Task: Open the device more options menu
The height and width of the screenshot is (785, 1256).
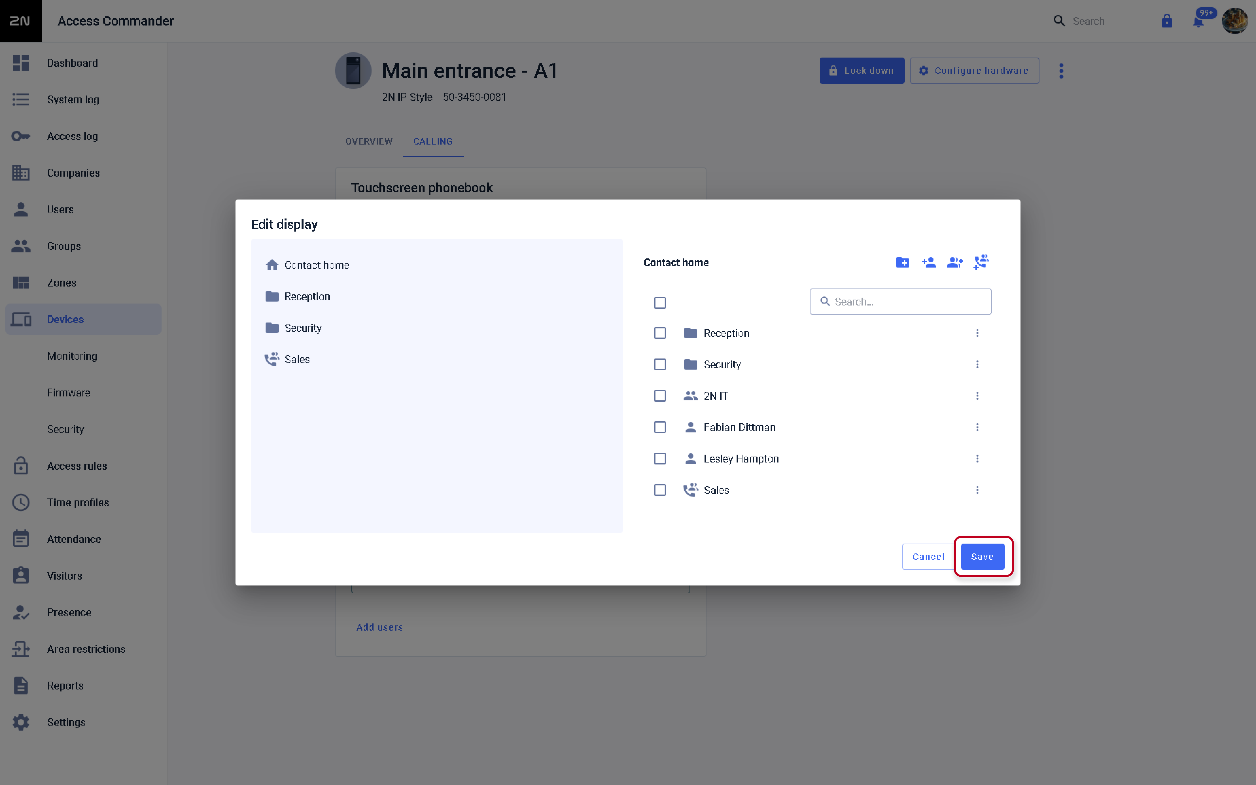Action: pyautogui.click(x=1061, y=71)
